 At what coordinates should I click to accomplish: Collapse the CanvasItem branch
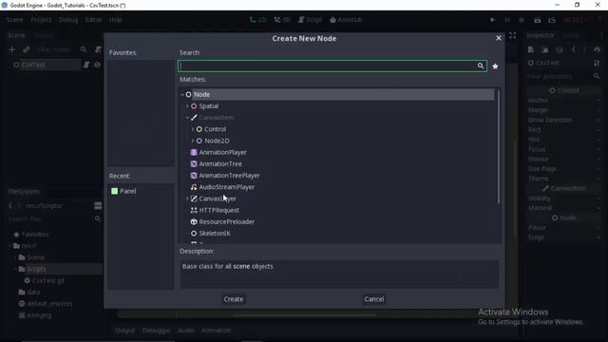187,118
